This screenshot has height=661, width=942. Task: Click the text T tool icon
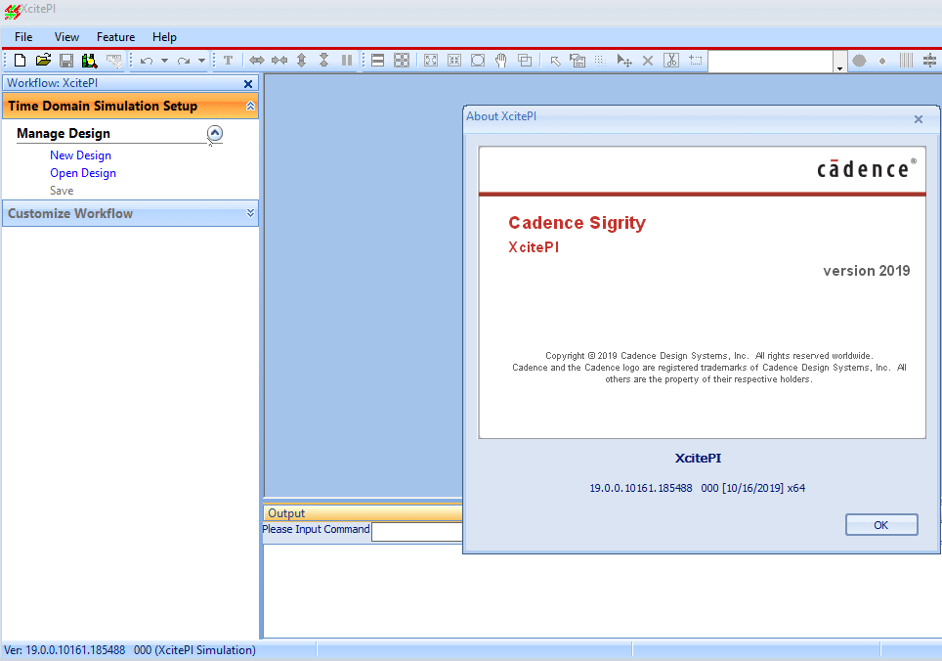pos(228,61)
